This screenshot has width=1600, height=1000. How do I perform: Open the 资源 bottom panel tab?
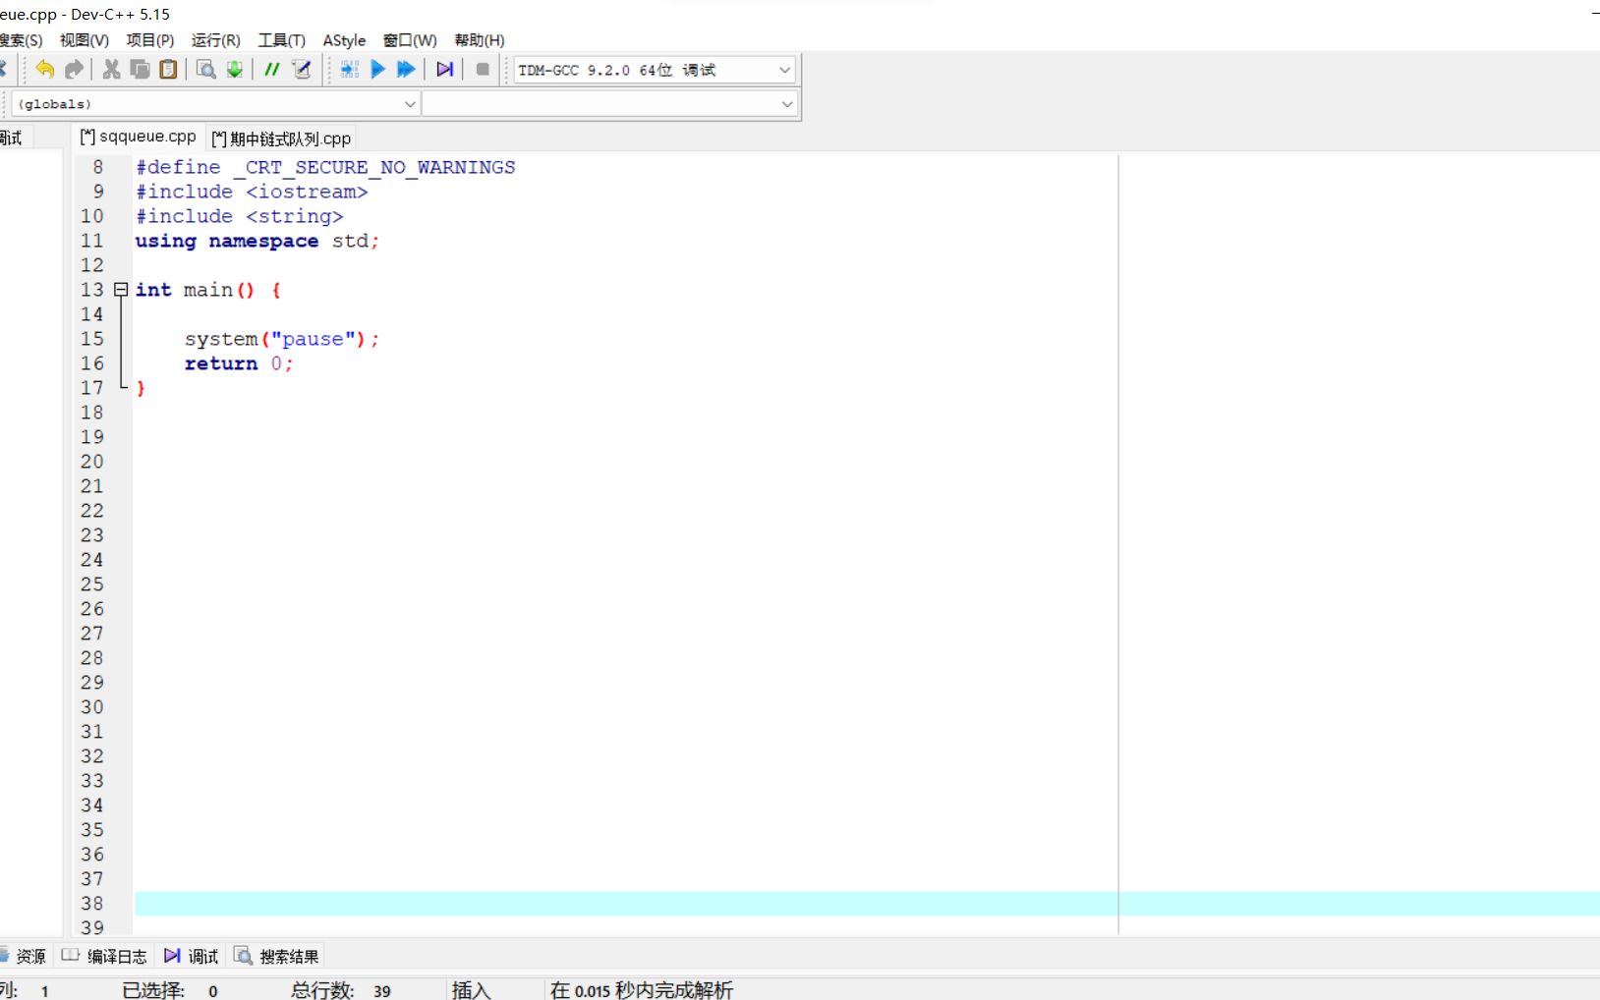pyautogui.click(x=24, y=956)
